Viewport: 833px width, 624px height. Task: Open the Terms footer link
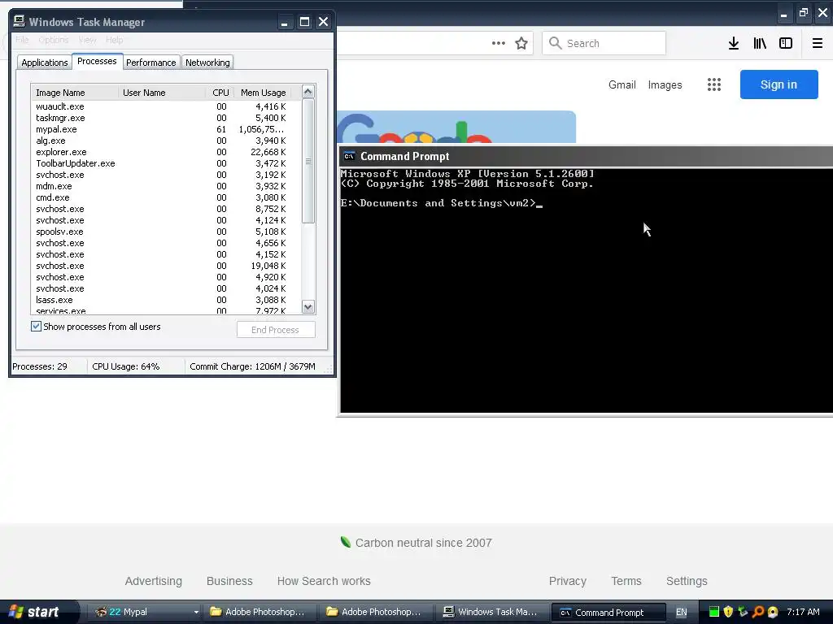click(626, 581)
